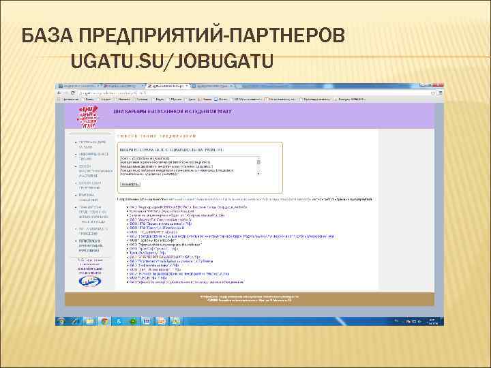Viewport: 491px width, 368px height.
Task: Click the bookmark star in address bar
Action: (x=433, y=93)
